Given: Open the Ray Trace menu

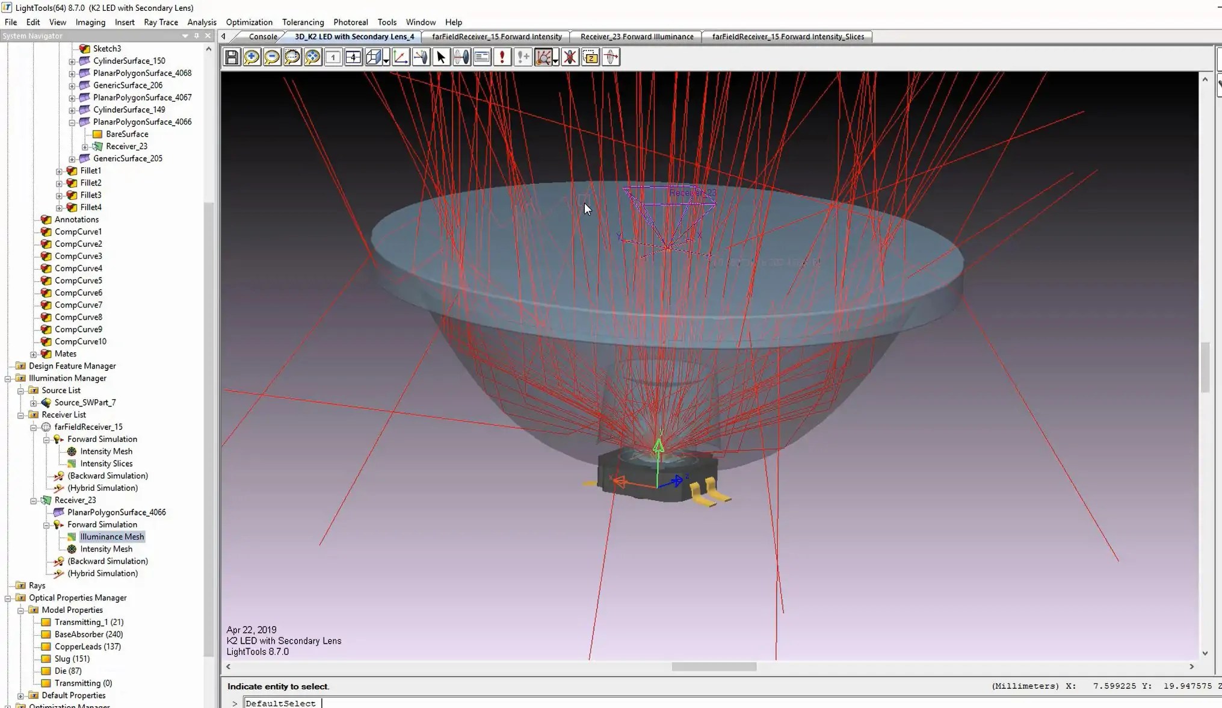Looking at the screenshot, I should [161, 22].
